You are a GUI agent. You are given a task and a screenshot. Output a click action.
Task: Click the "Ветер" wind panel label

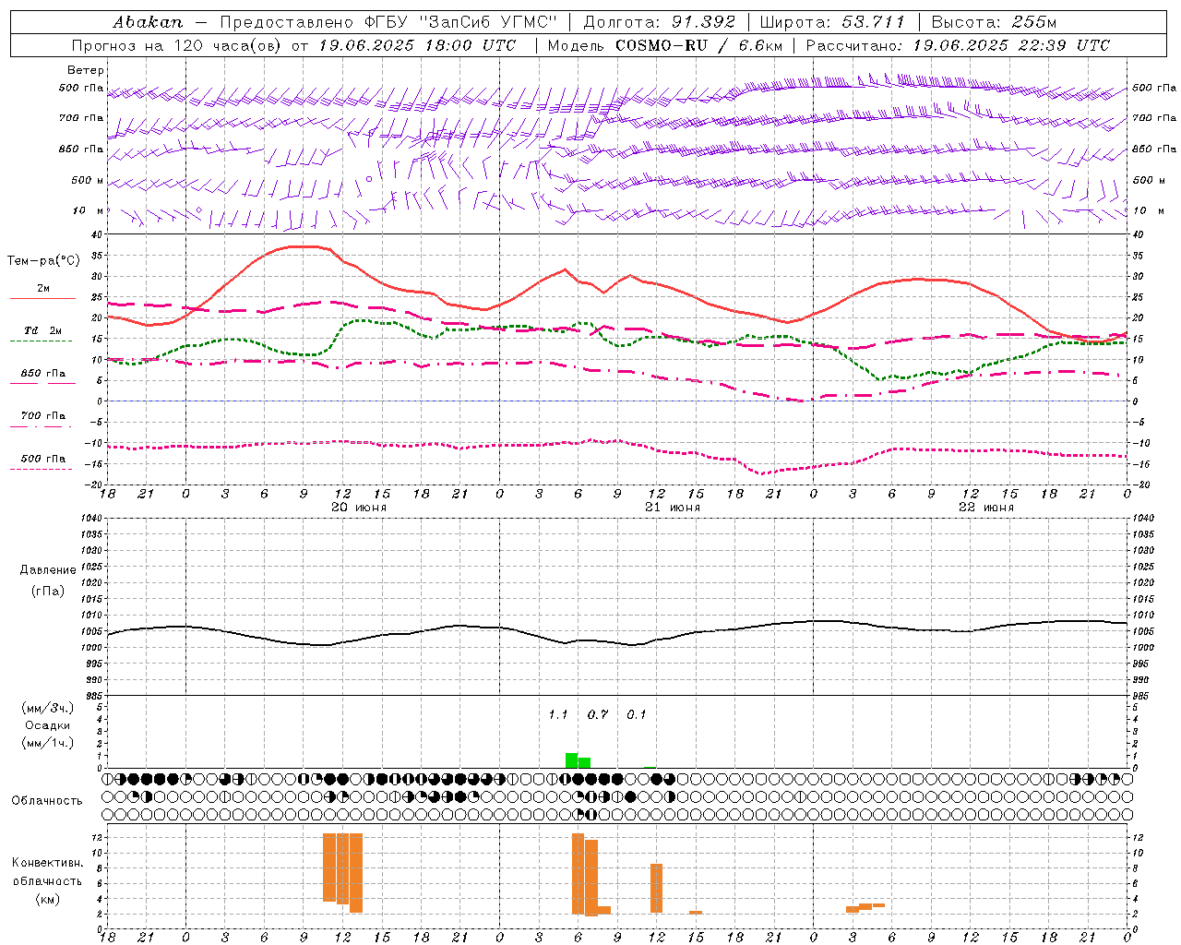pyautogui.click(x=86, y=70)
